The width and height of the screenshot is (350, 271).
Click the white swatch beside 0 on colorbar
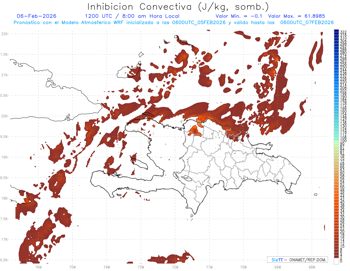coord(336,262)
